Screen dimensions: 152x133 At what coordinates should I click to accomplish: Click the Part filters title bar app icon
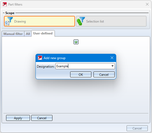point(5,4)
